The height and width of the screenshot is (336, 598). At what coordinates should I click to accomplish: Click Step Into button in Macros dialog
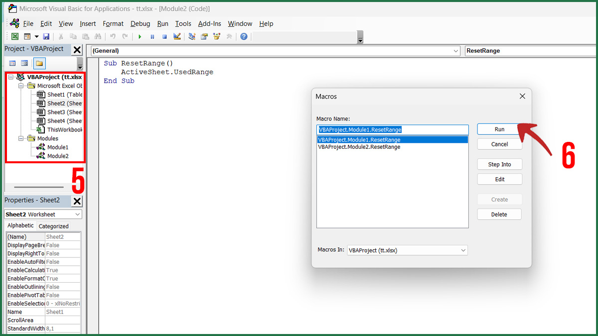[x=499, y=164]
